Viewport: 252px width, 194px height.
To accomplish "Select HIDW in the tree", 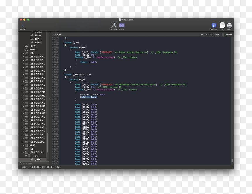I will tap(33, 46).
